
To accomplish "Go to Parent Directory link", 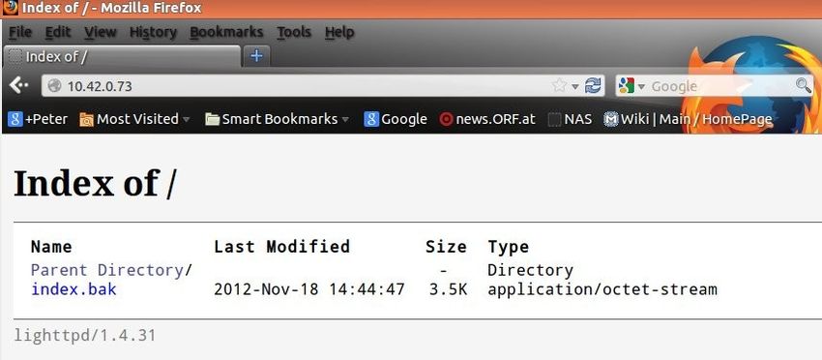I will [107, 270].
